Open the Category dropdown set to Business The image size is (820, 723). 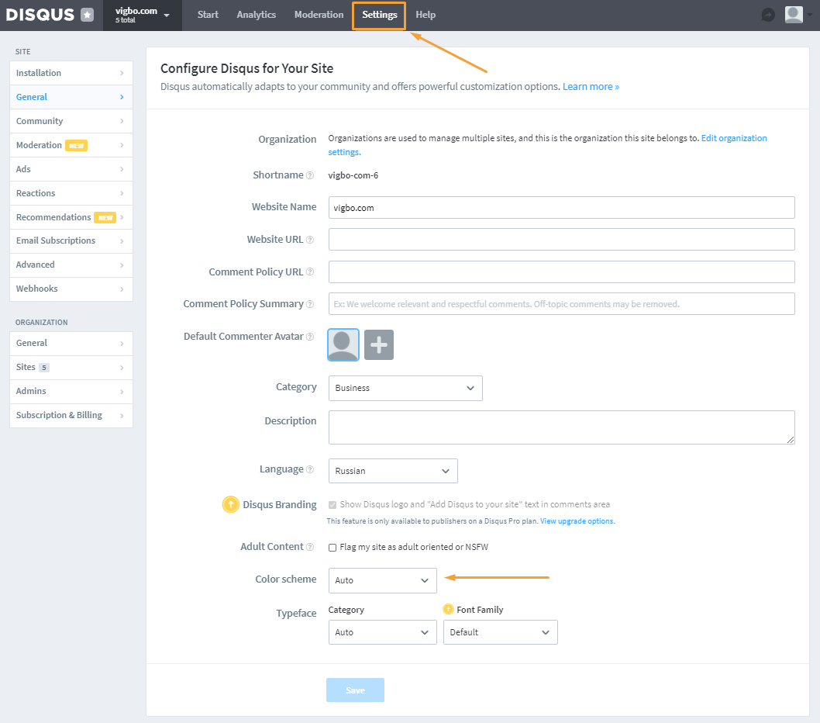pyautogui.click(x=405, y=388)
